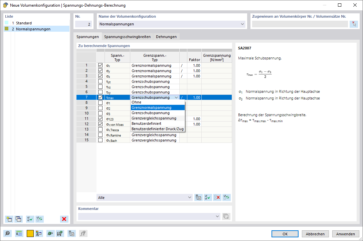This screenshot has height=241, width=363.
Task: Enable the σv,Bach checkbox
Action: point(100,140)
